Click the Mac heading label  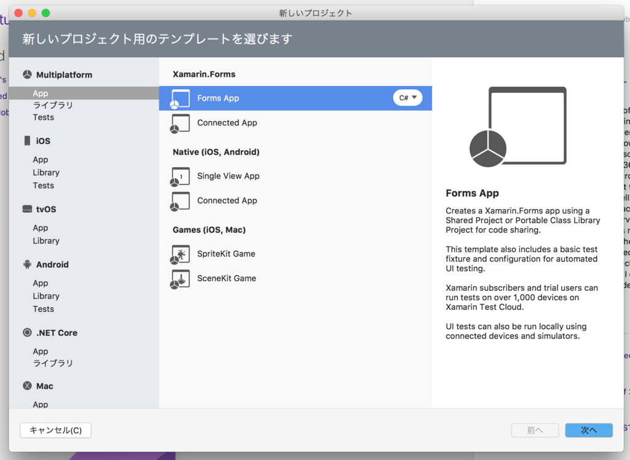coord(44,386)
